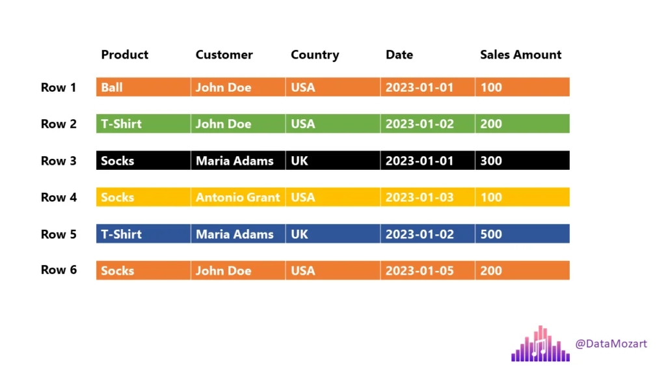The width and height of the screenshot is (666, 375).
Task: Click the 300 sales amount cell
Action: pos(522,161)
